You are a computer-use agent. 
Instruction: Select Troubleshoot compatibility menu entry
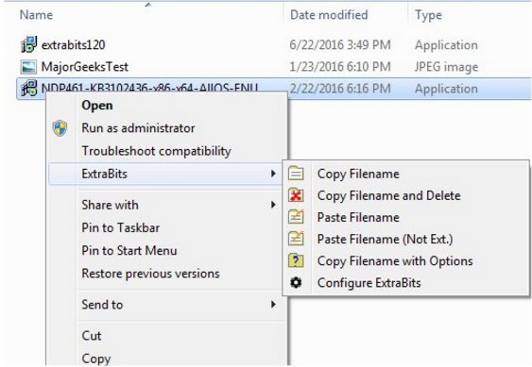point(157,151)
